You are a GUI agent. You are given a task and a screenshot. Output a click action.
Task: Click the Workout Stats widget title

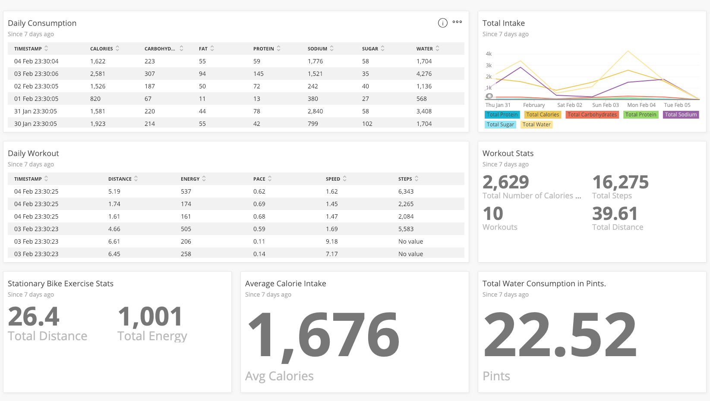pos(508,154)
